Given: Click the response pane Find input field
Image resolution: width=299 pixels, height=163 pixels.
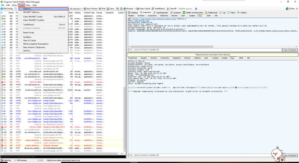Looking at the screenshot, I should (x=205, y=155).
